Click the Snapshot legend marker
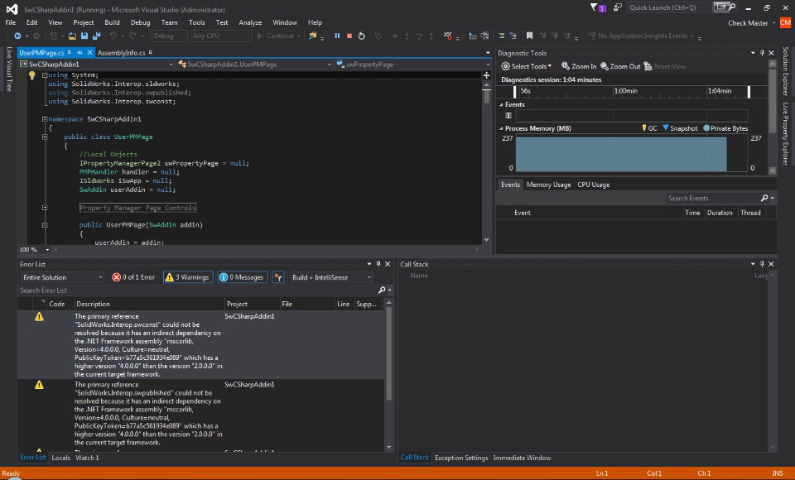 [x=666, y=128]
